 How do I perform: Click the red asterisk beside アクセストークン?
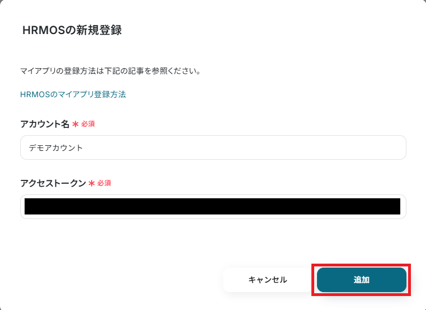(92, 183)
